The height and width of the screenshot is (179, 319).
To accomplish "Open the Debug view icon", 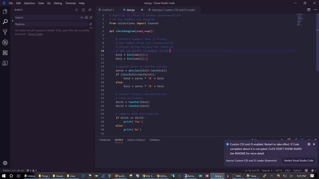I will (5, 42).
